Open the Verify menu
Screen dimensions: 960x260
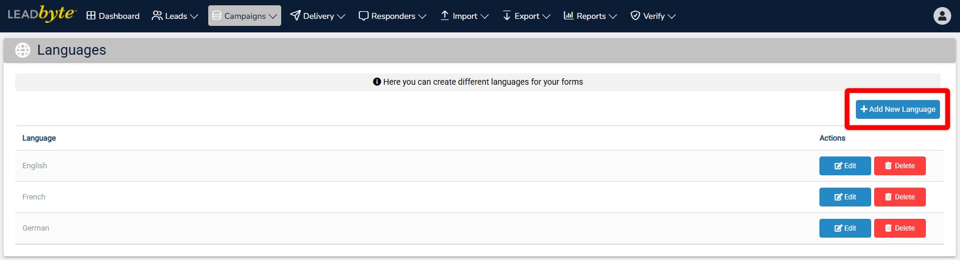click(x=653, y=16)
